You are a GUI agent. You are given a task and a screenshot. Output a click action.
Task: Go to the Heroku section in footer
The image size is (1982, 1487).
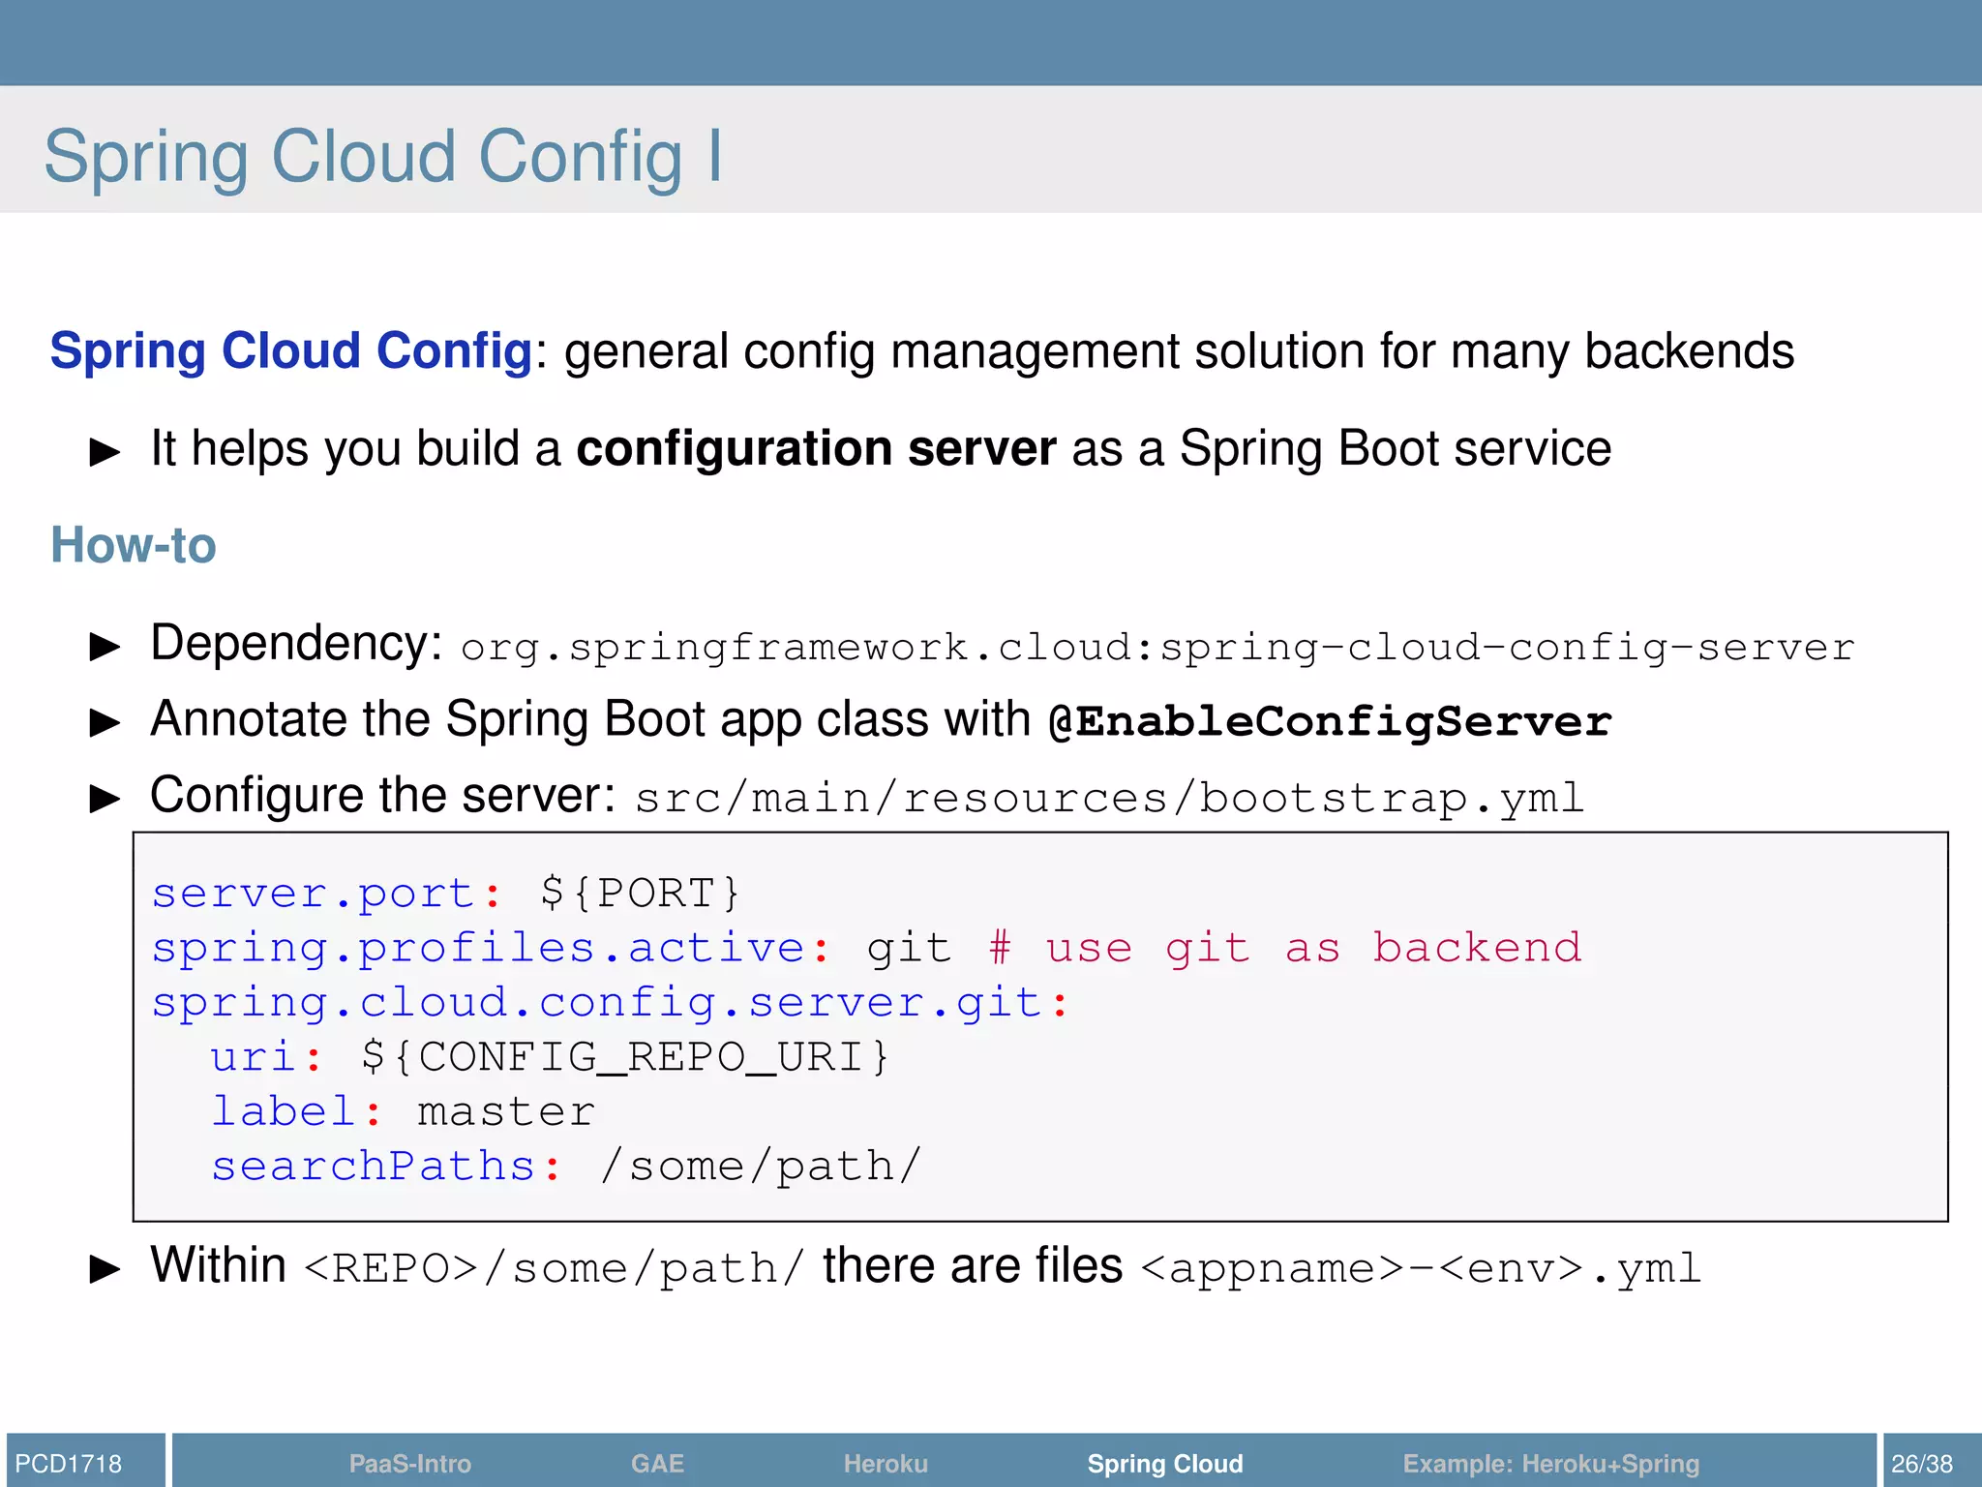tap(886, 1463)
